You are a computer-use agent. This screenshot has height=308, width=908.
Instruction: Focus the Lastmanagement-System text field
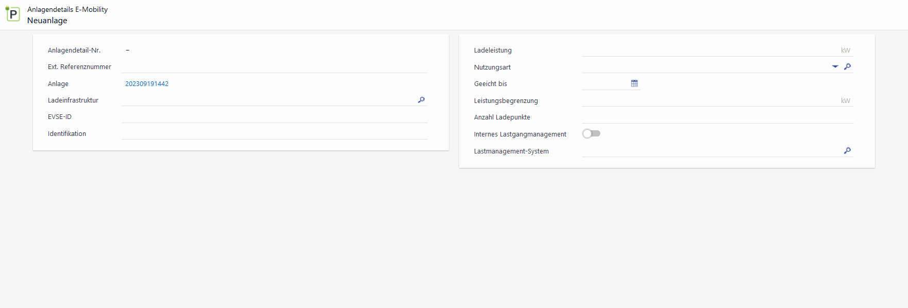pyautogui.click(x=711, y=151)
